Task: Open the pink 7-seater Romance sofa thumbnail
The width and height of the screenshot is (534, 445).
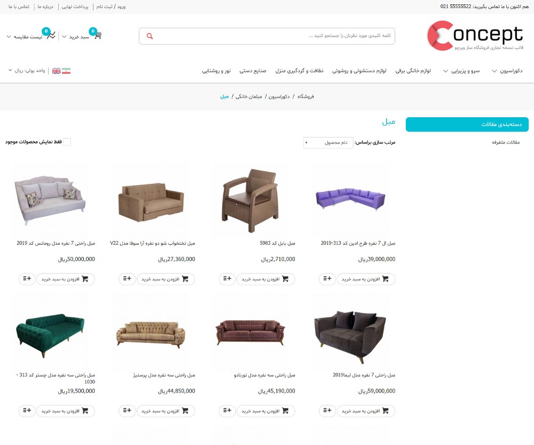Action: click(50, 199)
